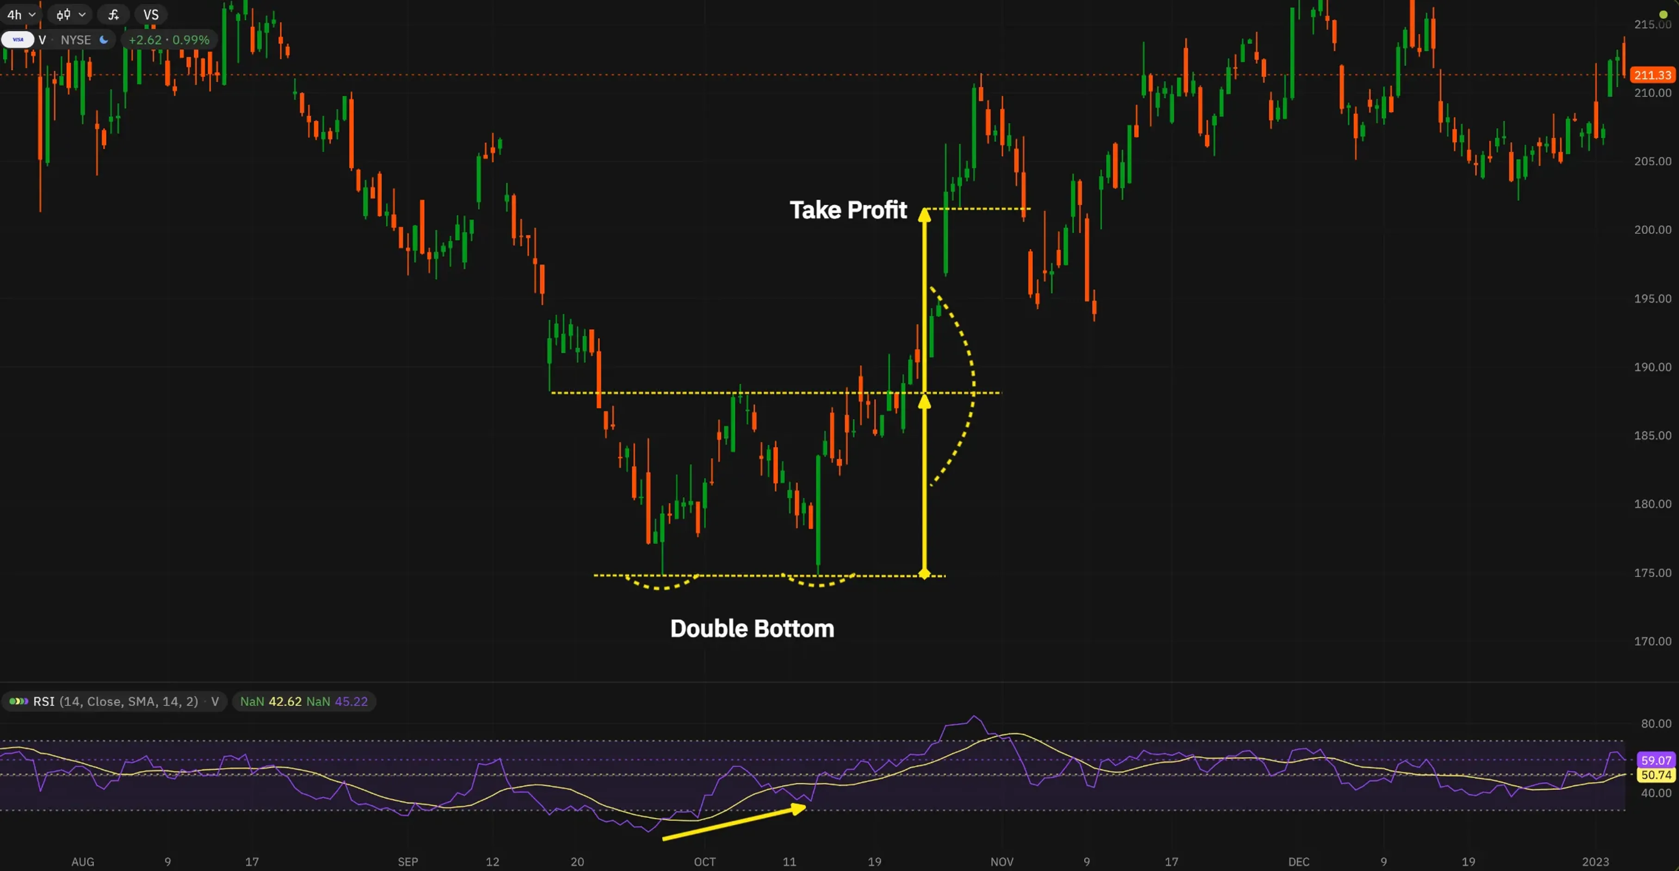Screen dimensions: 1679x871
Task: Click the NOV label on the time axis
Action: (x=1002, y=862)
